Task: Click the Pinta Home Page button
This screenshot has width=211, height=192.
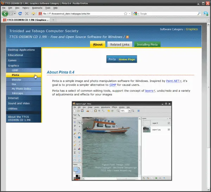Action: pos(122,59)
